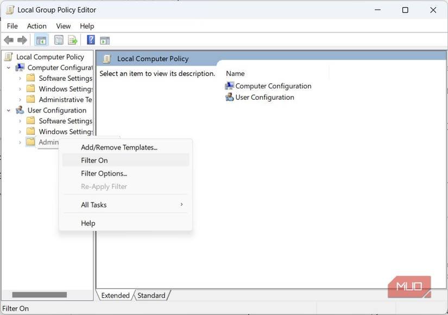Choose Filter On from context menu

pos(94,160)
